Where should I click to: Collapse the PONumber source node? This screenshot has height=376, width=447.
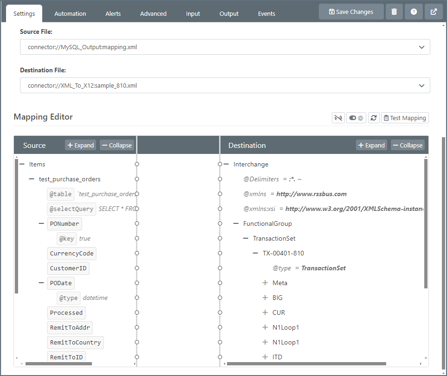[x=41, y=223]
